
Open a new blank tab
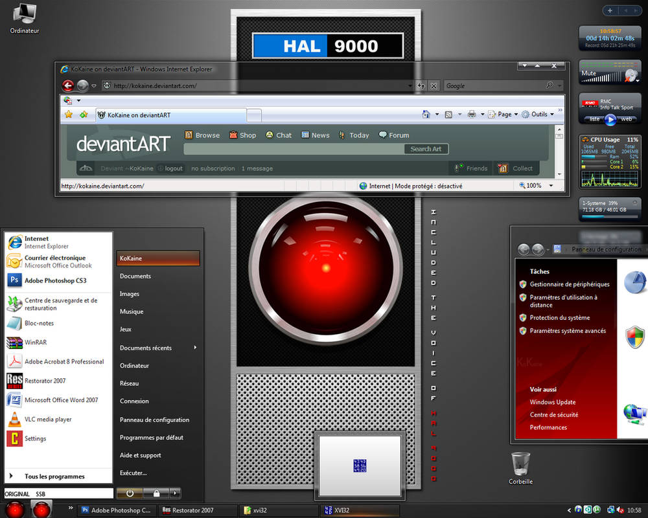tap(254, 116)
